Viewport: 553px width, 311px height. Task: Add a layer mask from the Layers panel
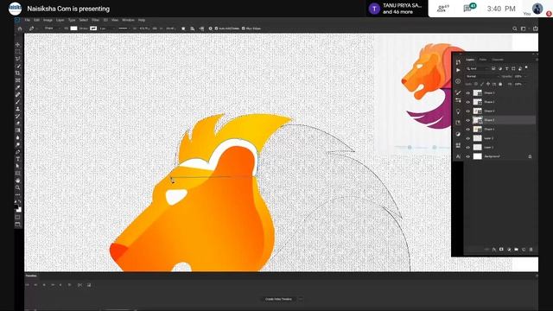(501, 250)
